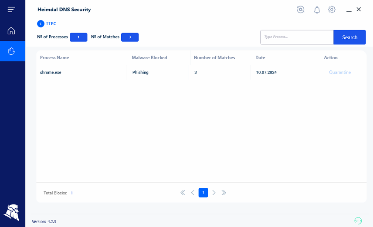This screenshot has height=227, width=373.
Task: Click Quarantine action for chrome.exe
Action: point(340,73)
